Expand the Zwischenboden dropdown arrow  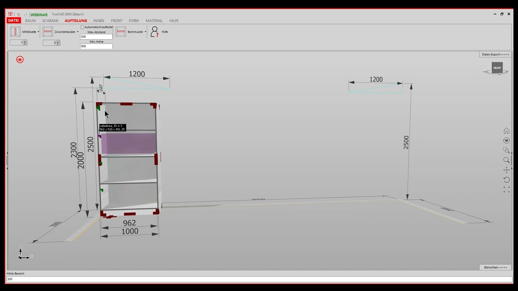pos(78,32)
